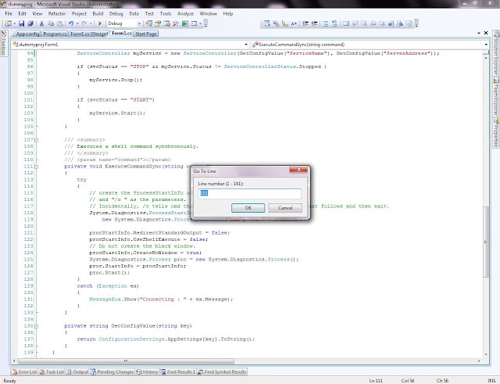The width and height of the screenshot is (500, 384).
Task: Open the Refactor menu
Action: coord(57,14)
